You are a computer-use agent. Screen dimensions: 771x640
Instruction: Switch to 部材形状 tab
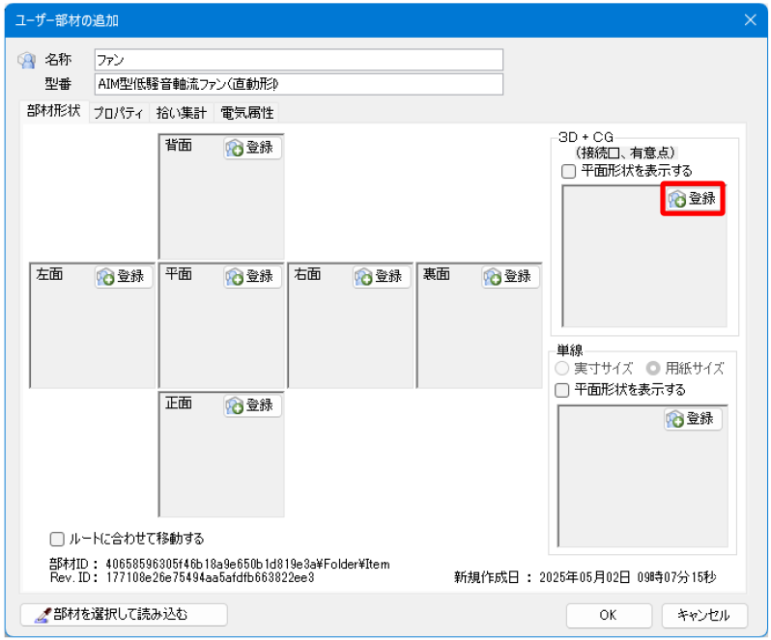(53, 111)
